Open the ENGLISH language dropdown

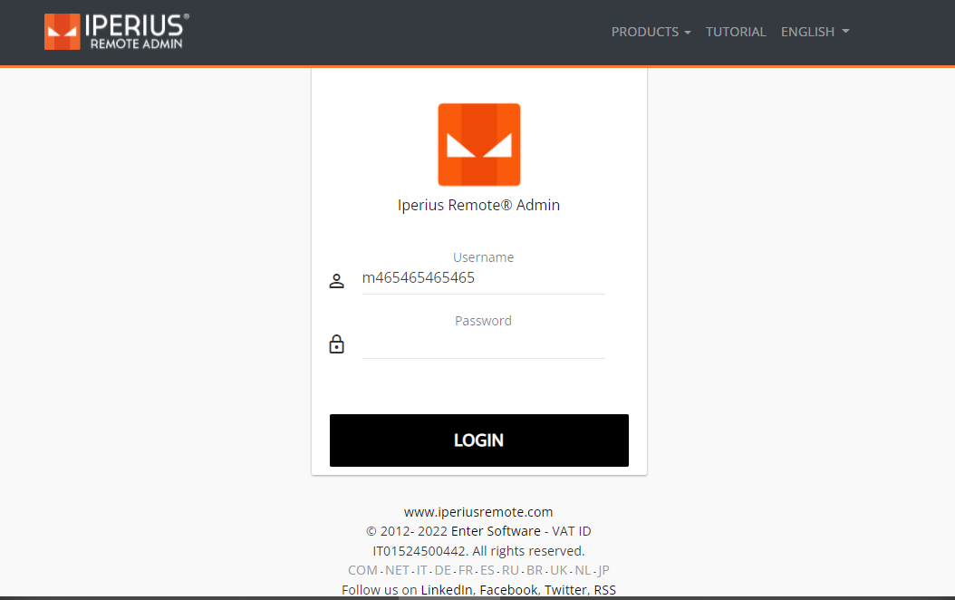[815, 32]
